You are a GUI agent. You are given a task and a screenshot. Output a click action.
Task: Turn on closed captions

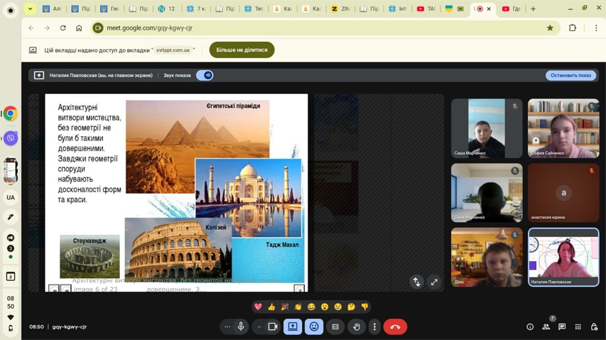point(335,327)
